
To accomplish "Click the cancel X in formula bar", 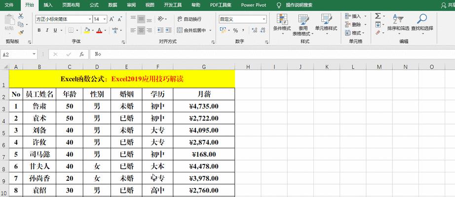I will click(x=55, y=54).
